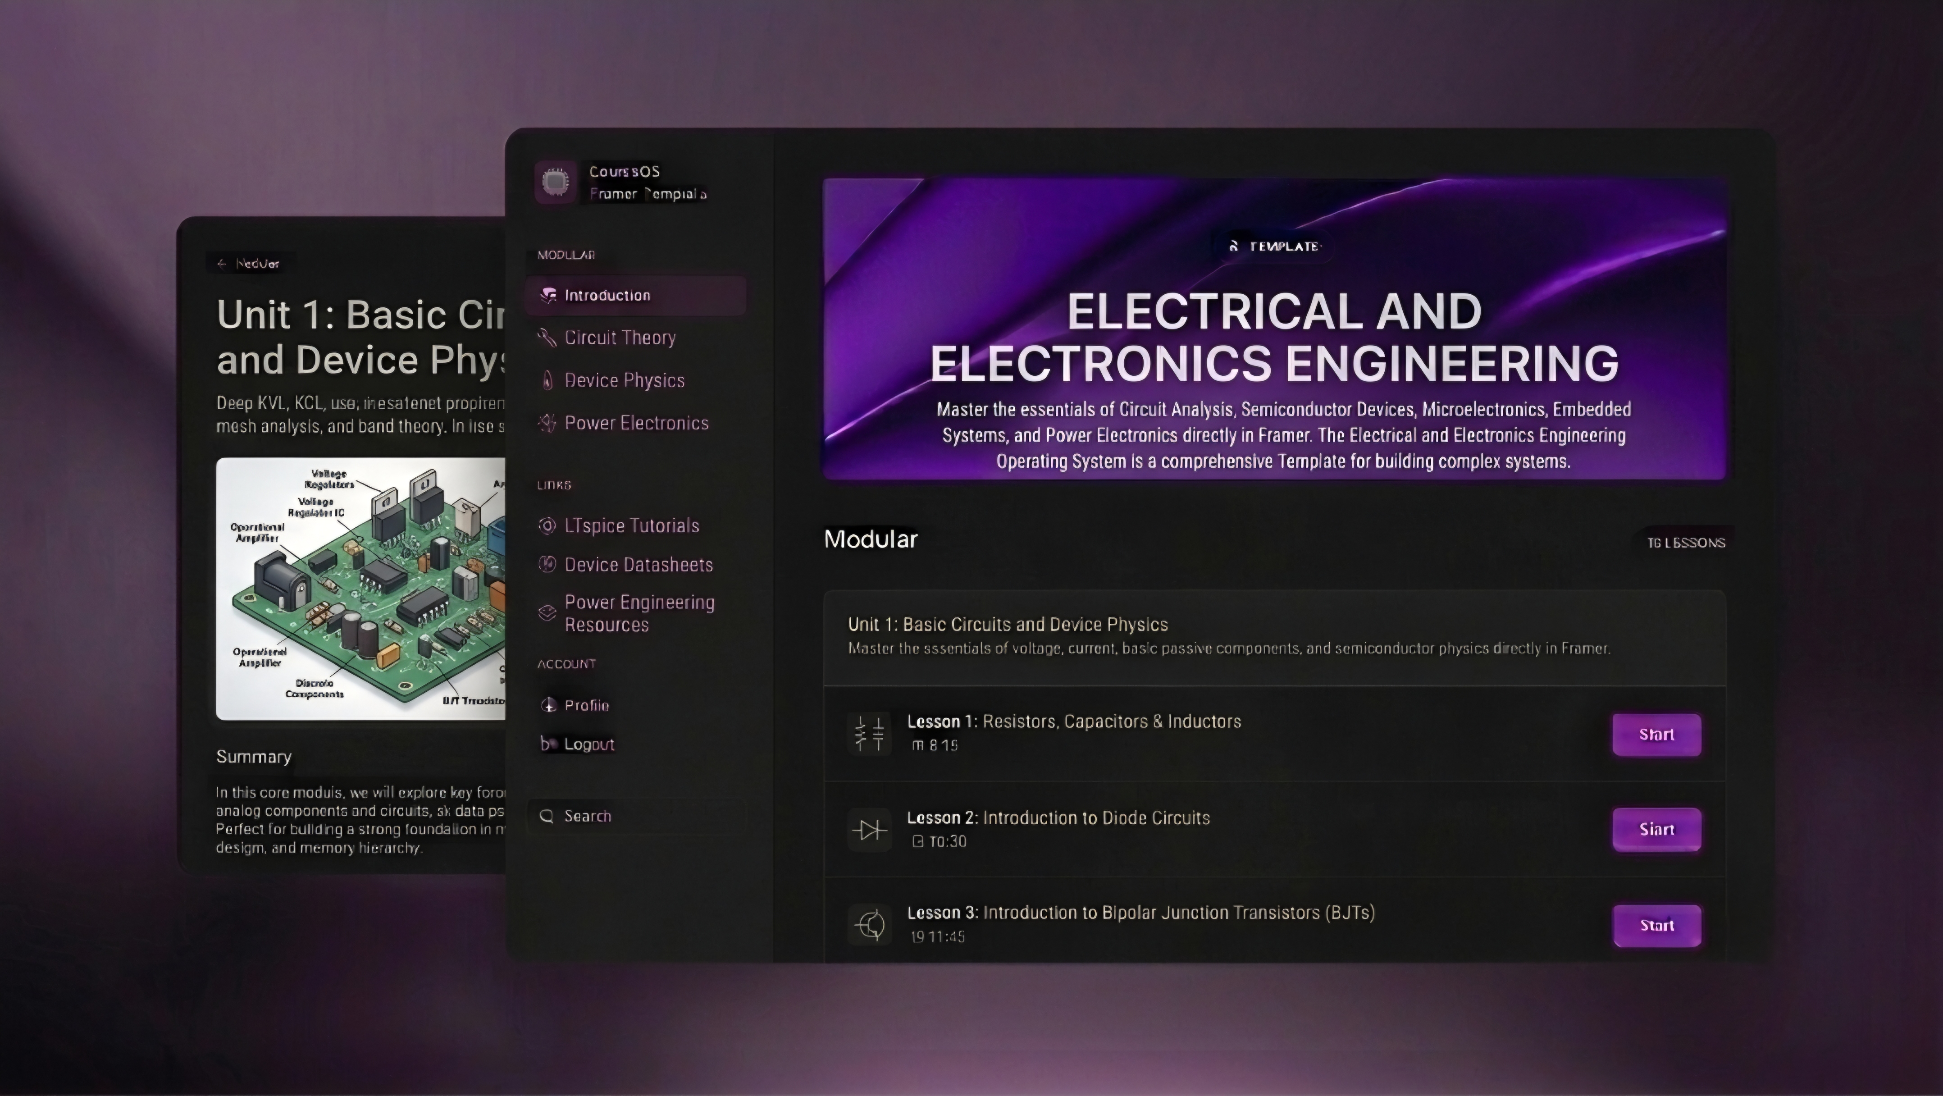This screenshot has height=1096, width=1943.
Task: Start Lesson 2: Introduction to Diode Circuits
Action: click(x=1656, y=830)
